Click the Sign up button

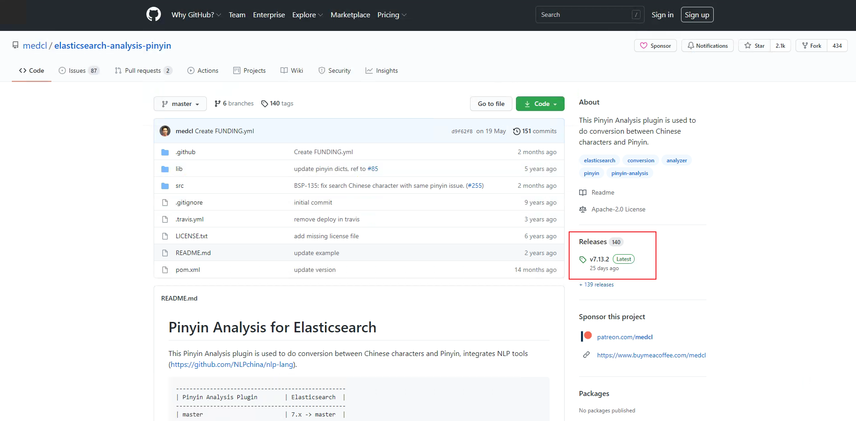[x=697, y=15]
